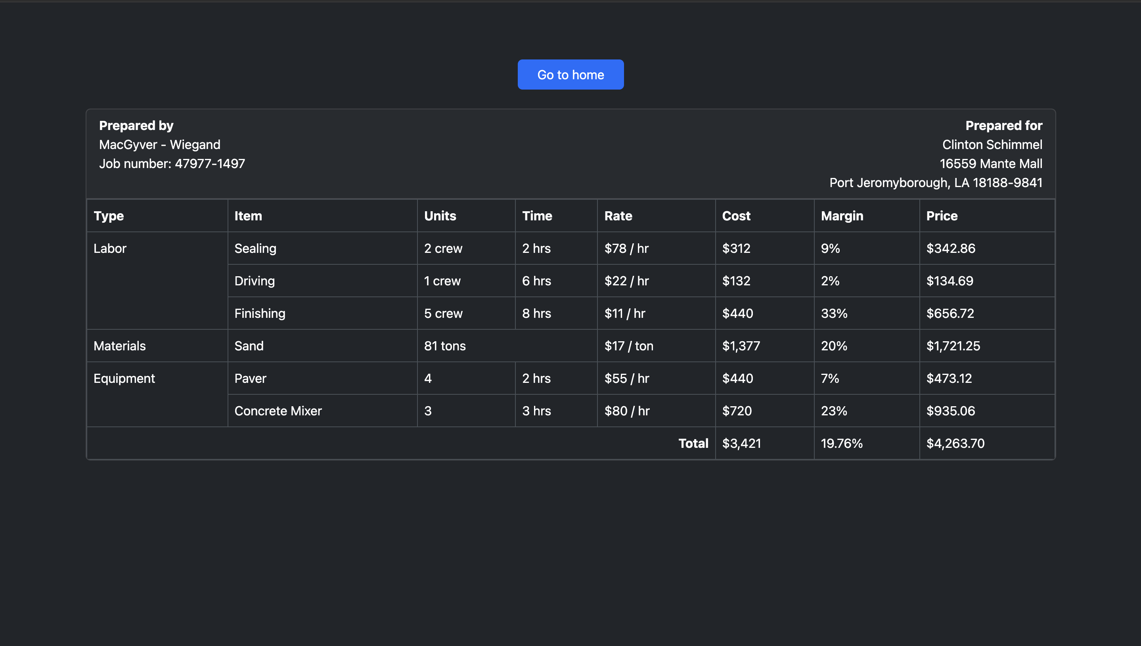Click the Cost column header

[765, 216]
